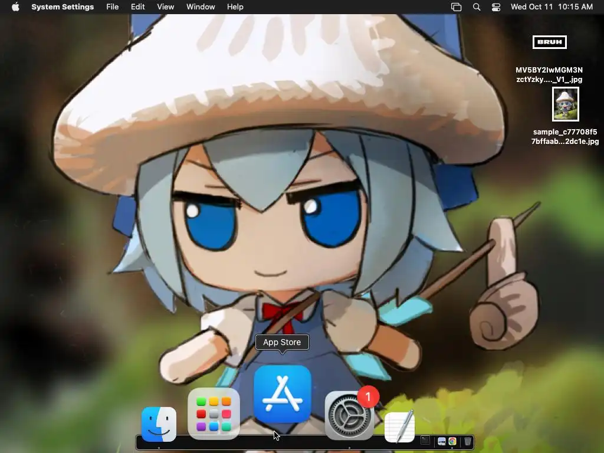Click the Stage Manager menu bar icon
This screenshot has width=604, height=453.
[x=456, y=7]
